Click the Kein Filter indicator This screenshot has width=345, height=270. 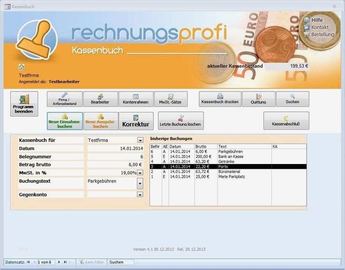92,262
